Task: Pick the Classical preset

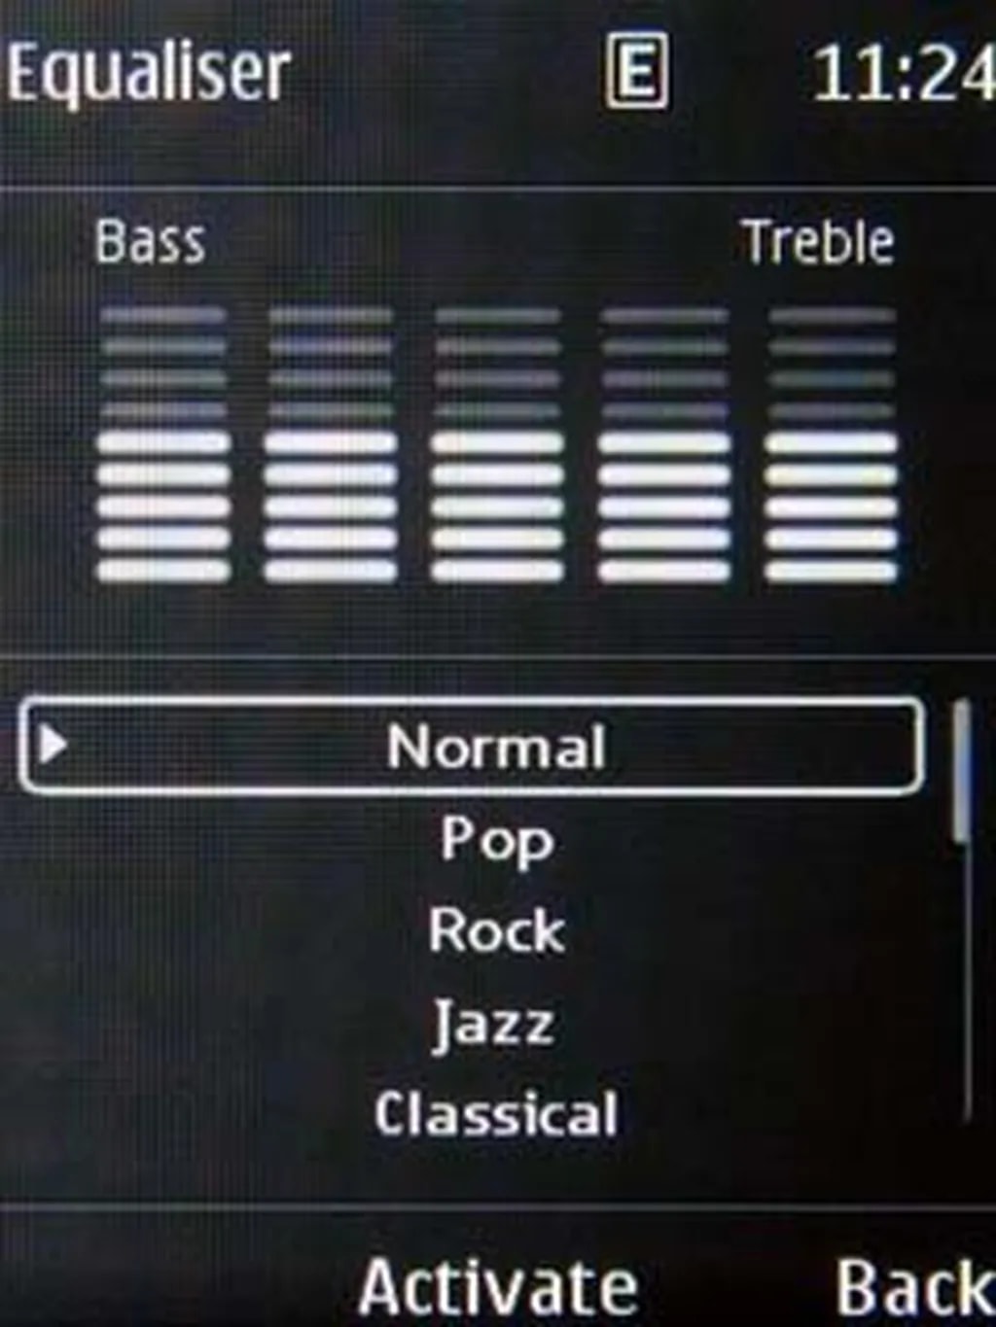Action: click(496, 1114)
